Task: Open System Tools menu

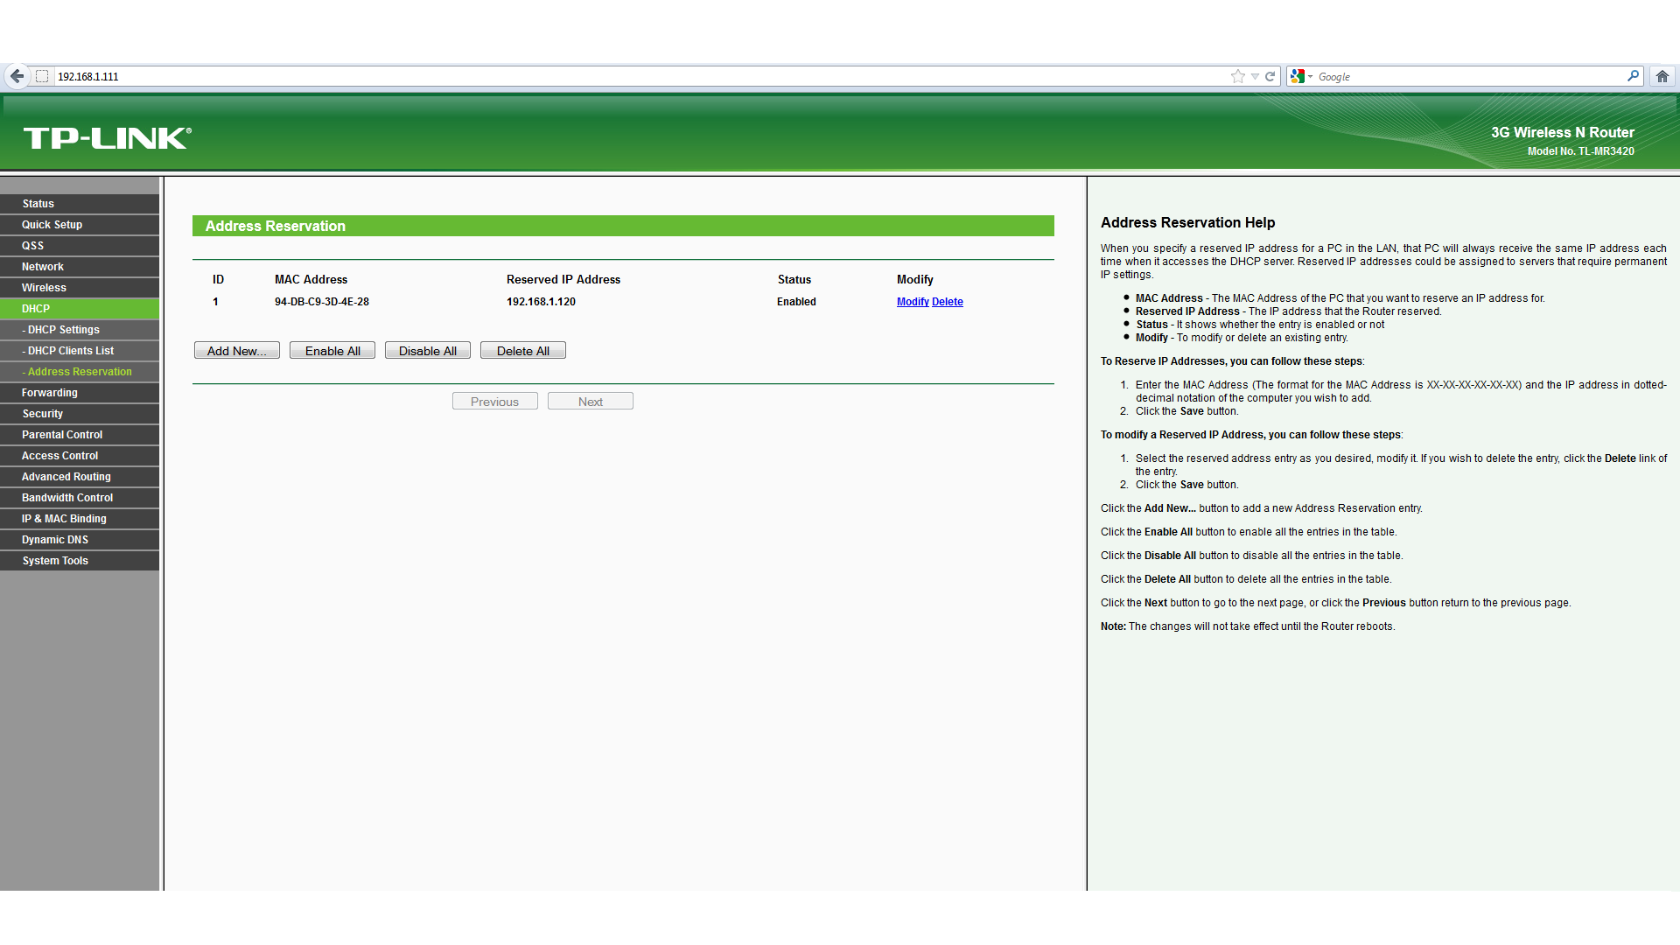Action: (55, 561)
